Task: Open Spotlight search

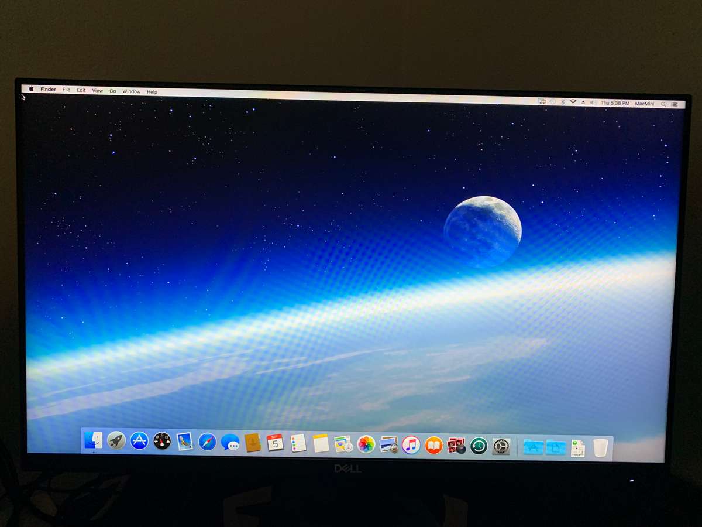Action: coord(663,103)
